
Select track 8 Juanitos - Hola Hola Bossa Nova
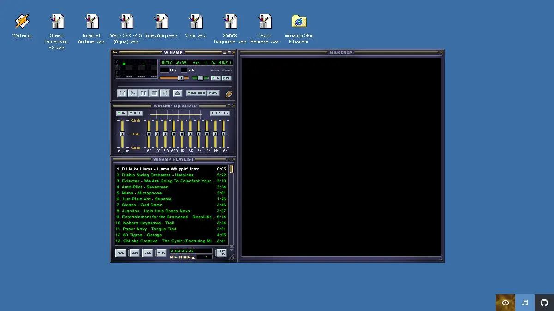tap(171, 211)
